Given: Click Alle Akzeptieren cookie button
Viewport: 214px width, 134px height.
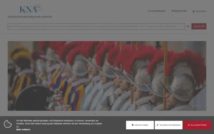Looking at the screenshot, I should (197, 125).
